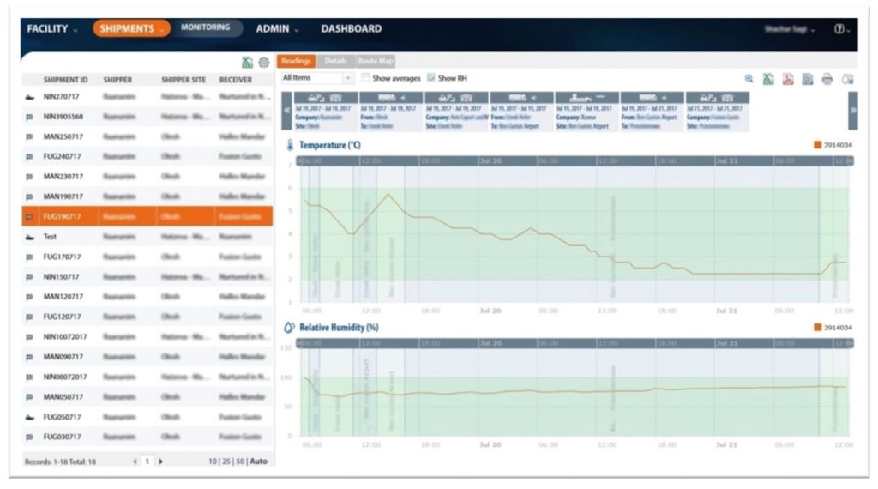Open shipment list settings gear

pos(264,63)
